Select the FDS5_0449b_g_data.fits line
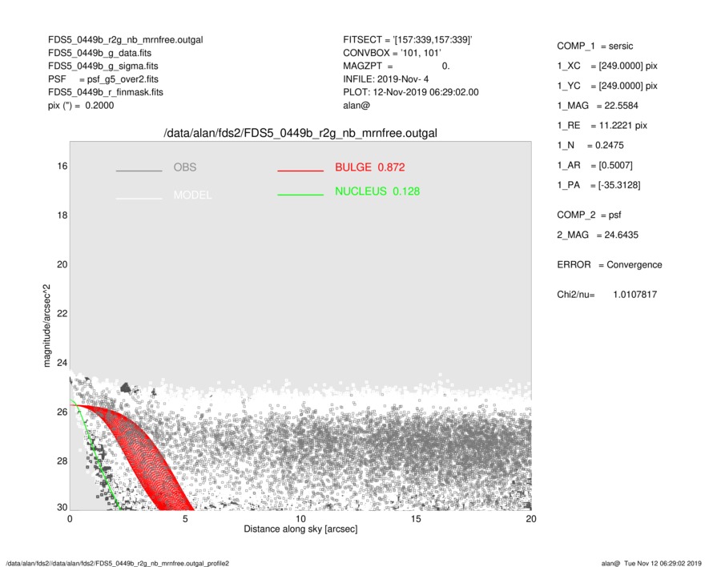Image resolution: width=709 pixels, height=567 pixels. tap(99, 53)
